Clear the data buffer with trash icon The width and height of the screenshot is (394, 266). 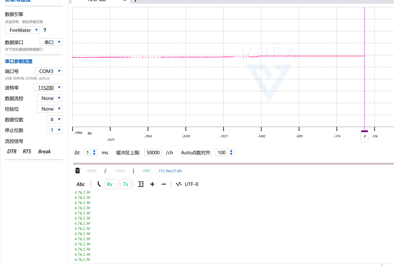78,171
